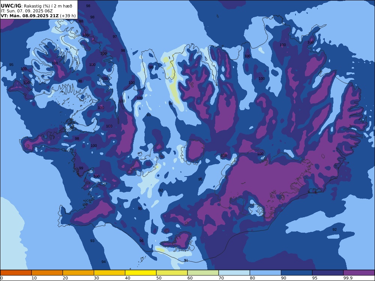
Task: Select the pale blue 70–80 legend color
Action: click(x=234, y=273)
